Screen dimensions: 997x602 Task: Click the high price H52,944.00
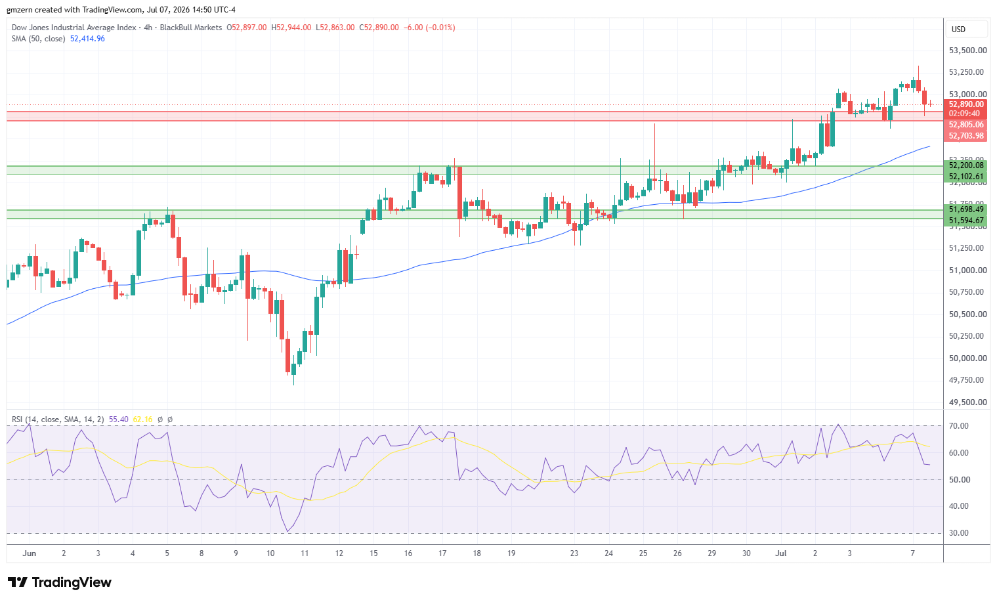[x=291, y=28]
